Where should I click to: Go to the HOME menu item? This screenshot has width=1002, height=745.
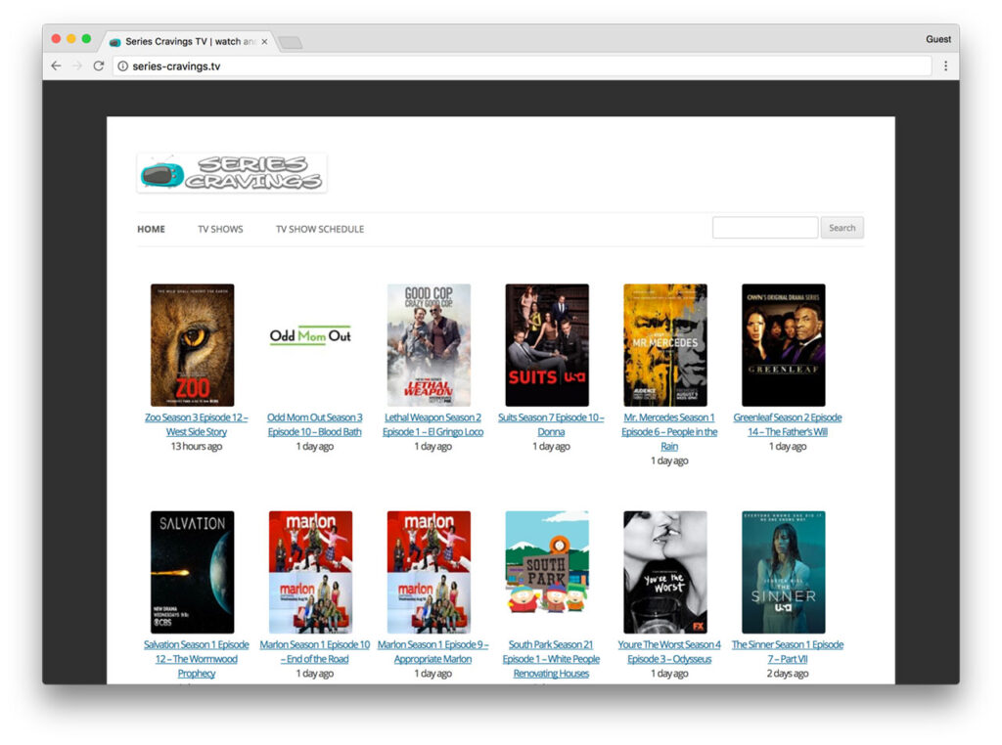(x=151, y=229)
